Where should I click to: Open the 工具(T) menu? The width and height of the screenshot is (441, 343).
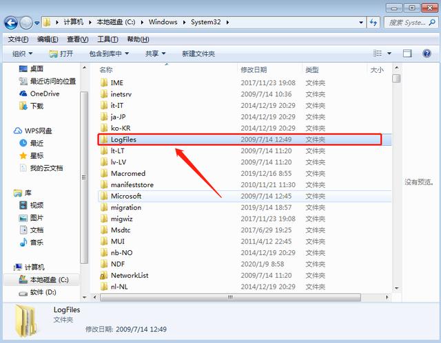point(107,39)
